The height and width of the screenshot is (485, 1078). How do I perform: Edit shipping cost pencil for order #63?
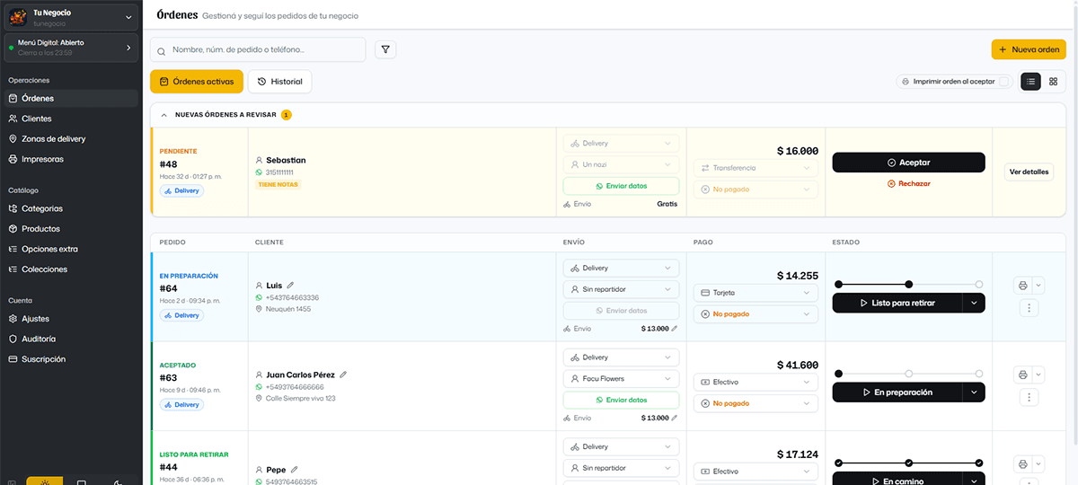click(675, 418)
